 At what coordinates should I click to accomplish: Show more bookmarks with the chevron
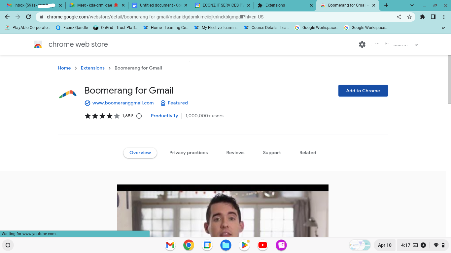pyautogui.click(x=443, y=28)
